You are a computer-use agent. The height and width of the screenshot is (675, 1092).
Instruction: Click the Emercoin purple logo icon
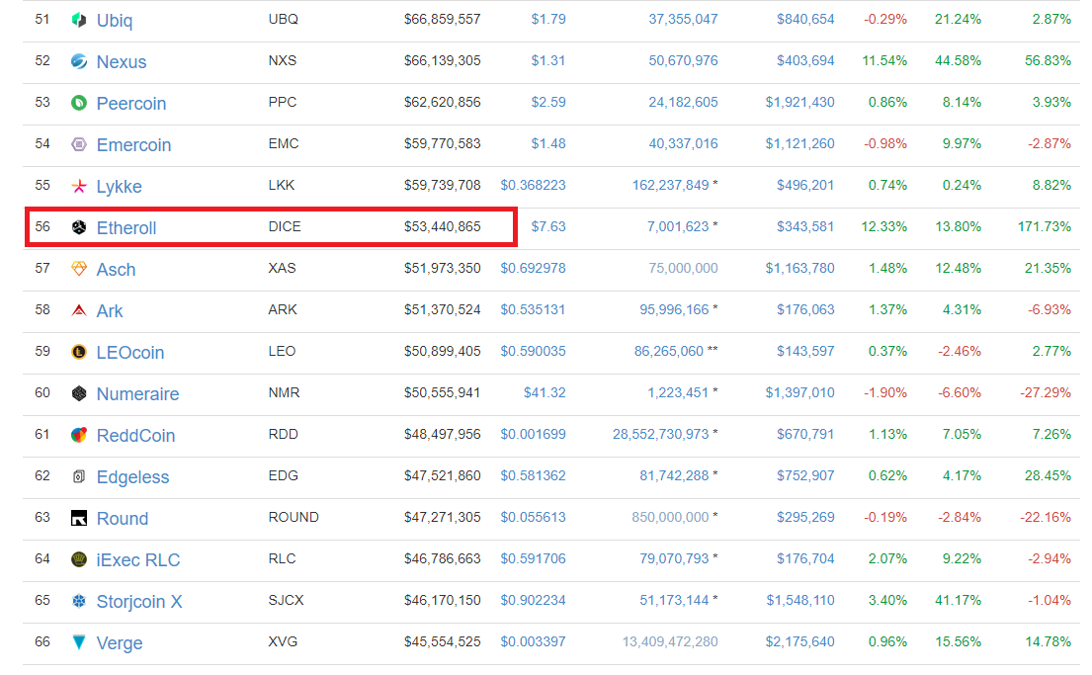79,144
